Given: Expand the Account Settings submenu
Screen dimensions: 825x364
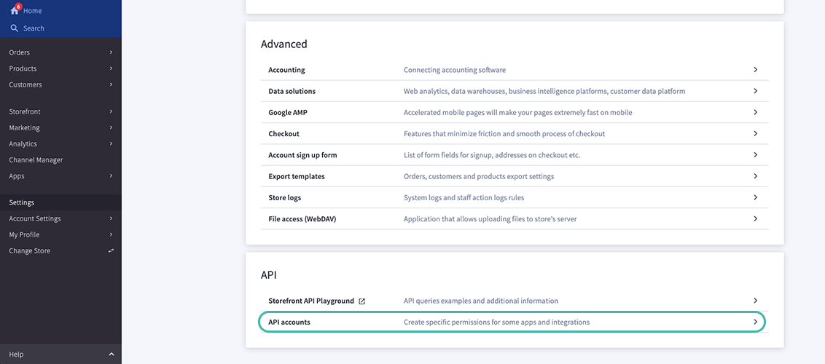Looking at the screenshot, I should pos(111,218).
